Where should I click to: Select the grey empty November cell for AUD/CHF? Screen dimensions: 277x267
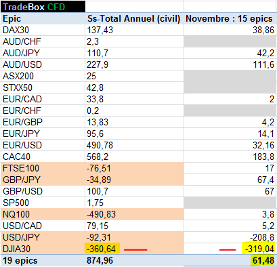click(230, 41)
